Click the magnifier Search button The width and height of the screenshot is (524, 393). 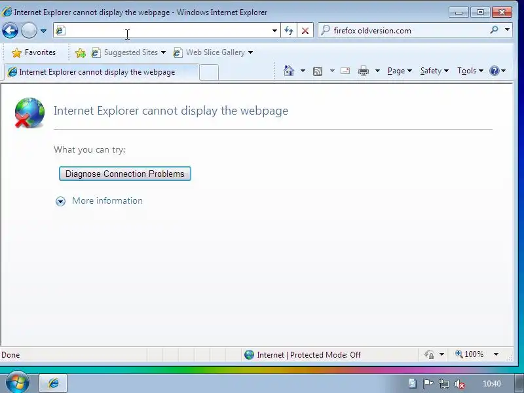tap(494, 30)
